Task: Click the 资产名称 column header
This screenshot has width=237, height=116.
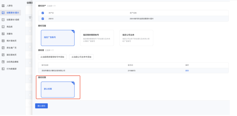Action: click(133, 13)
